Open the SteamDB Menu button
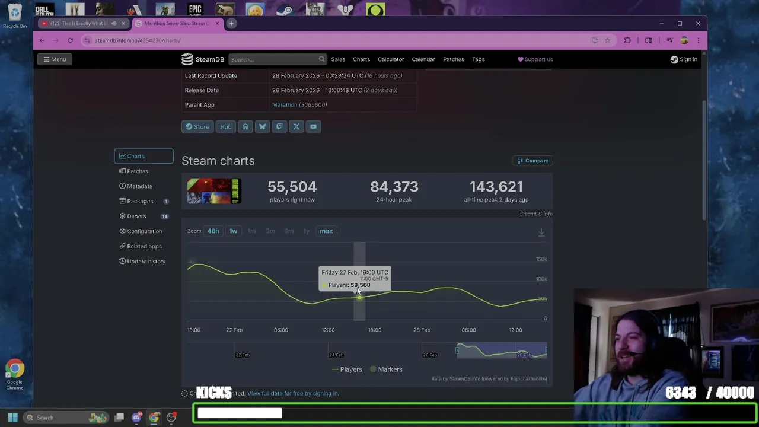This screenshot has height=427, width=759. pos(55,59)
